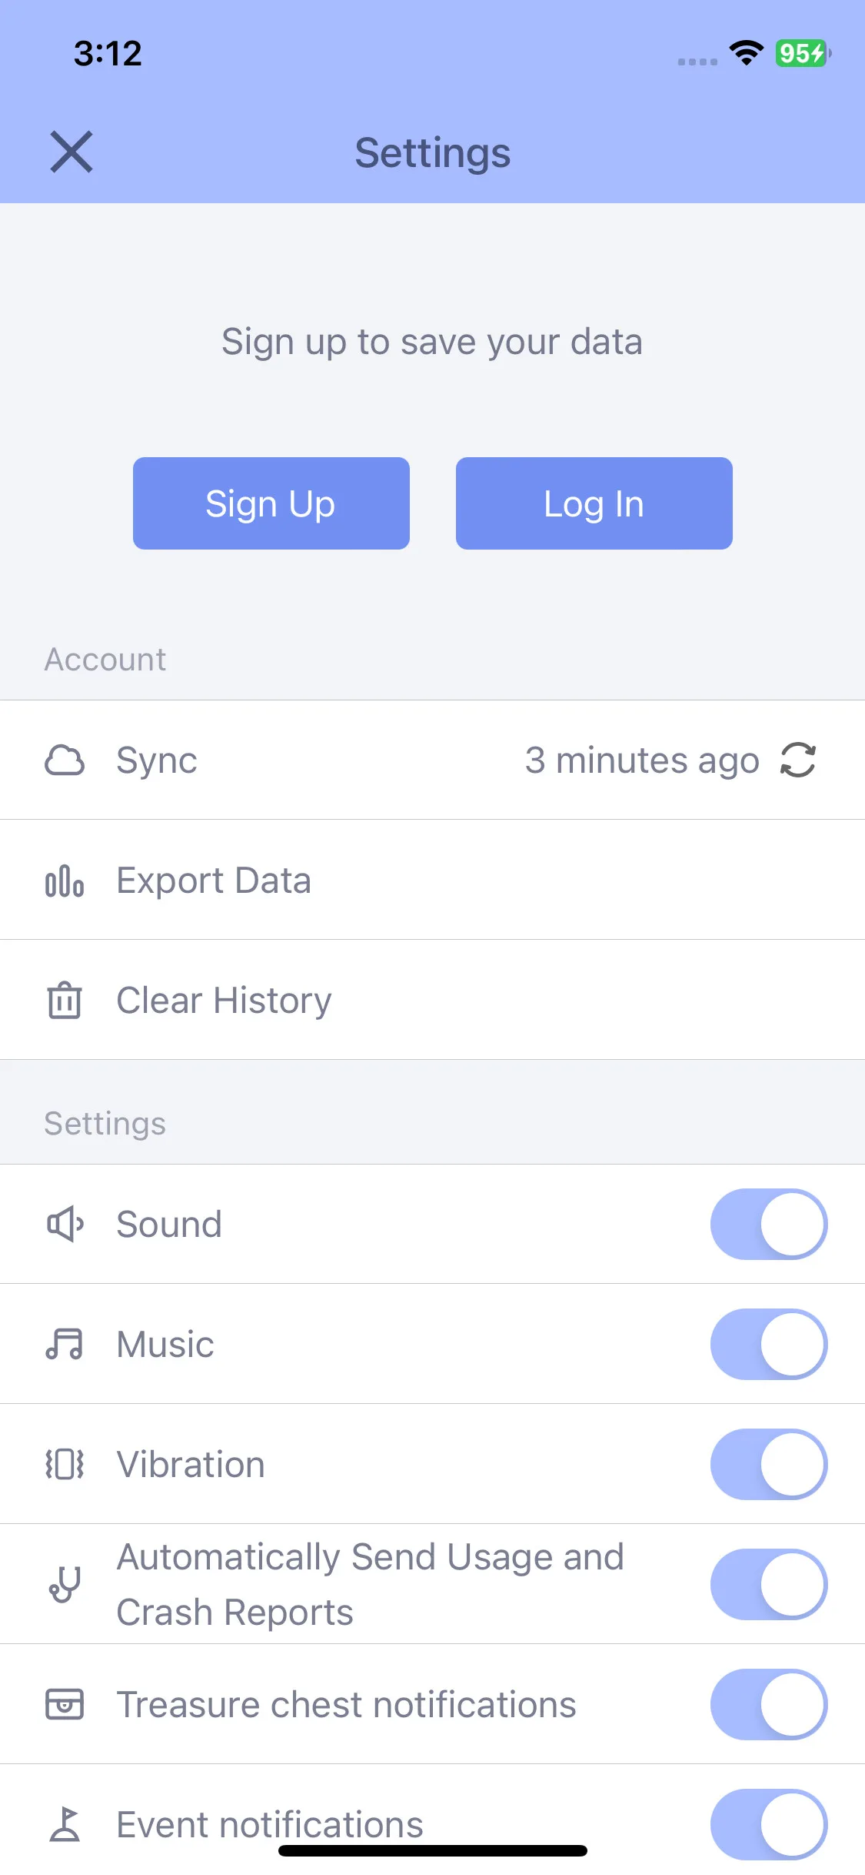The width and height of the screenshot is (865, 1875).
Task: Toggle Vibration off
Action: [x=769, y=1464]
